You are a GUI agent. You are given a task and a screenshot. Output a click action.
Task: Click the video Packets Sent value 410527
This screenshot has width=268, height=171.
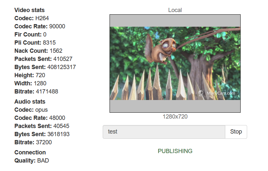(63, 59)
